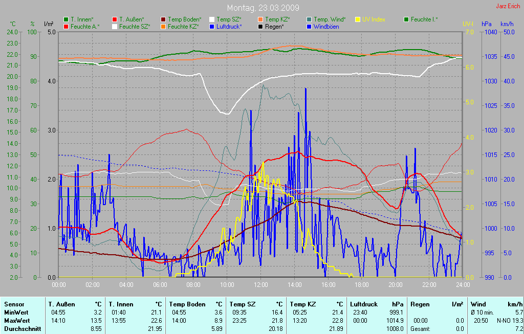Click the 06:00 time axis label
This screenshot has width=524, height=334.
click(160, 285)
